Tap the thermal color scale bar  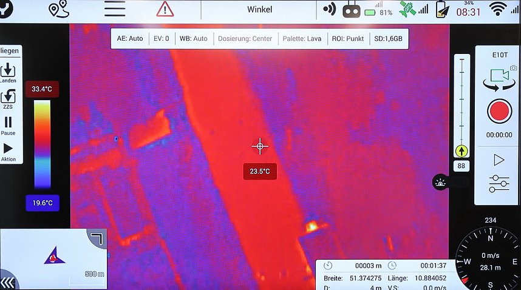[x=42, y=144]
